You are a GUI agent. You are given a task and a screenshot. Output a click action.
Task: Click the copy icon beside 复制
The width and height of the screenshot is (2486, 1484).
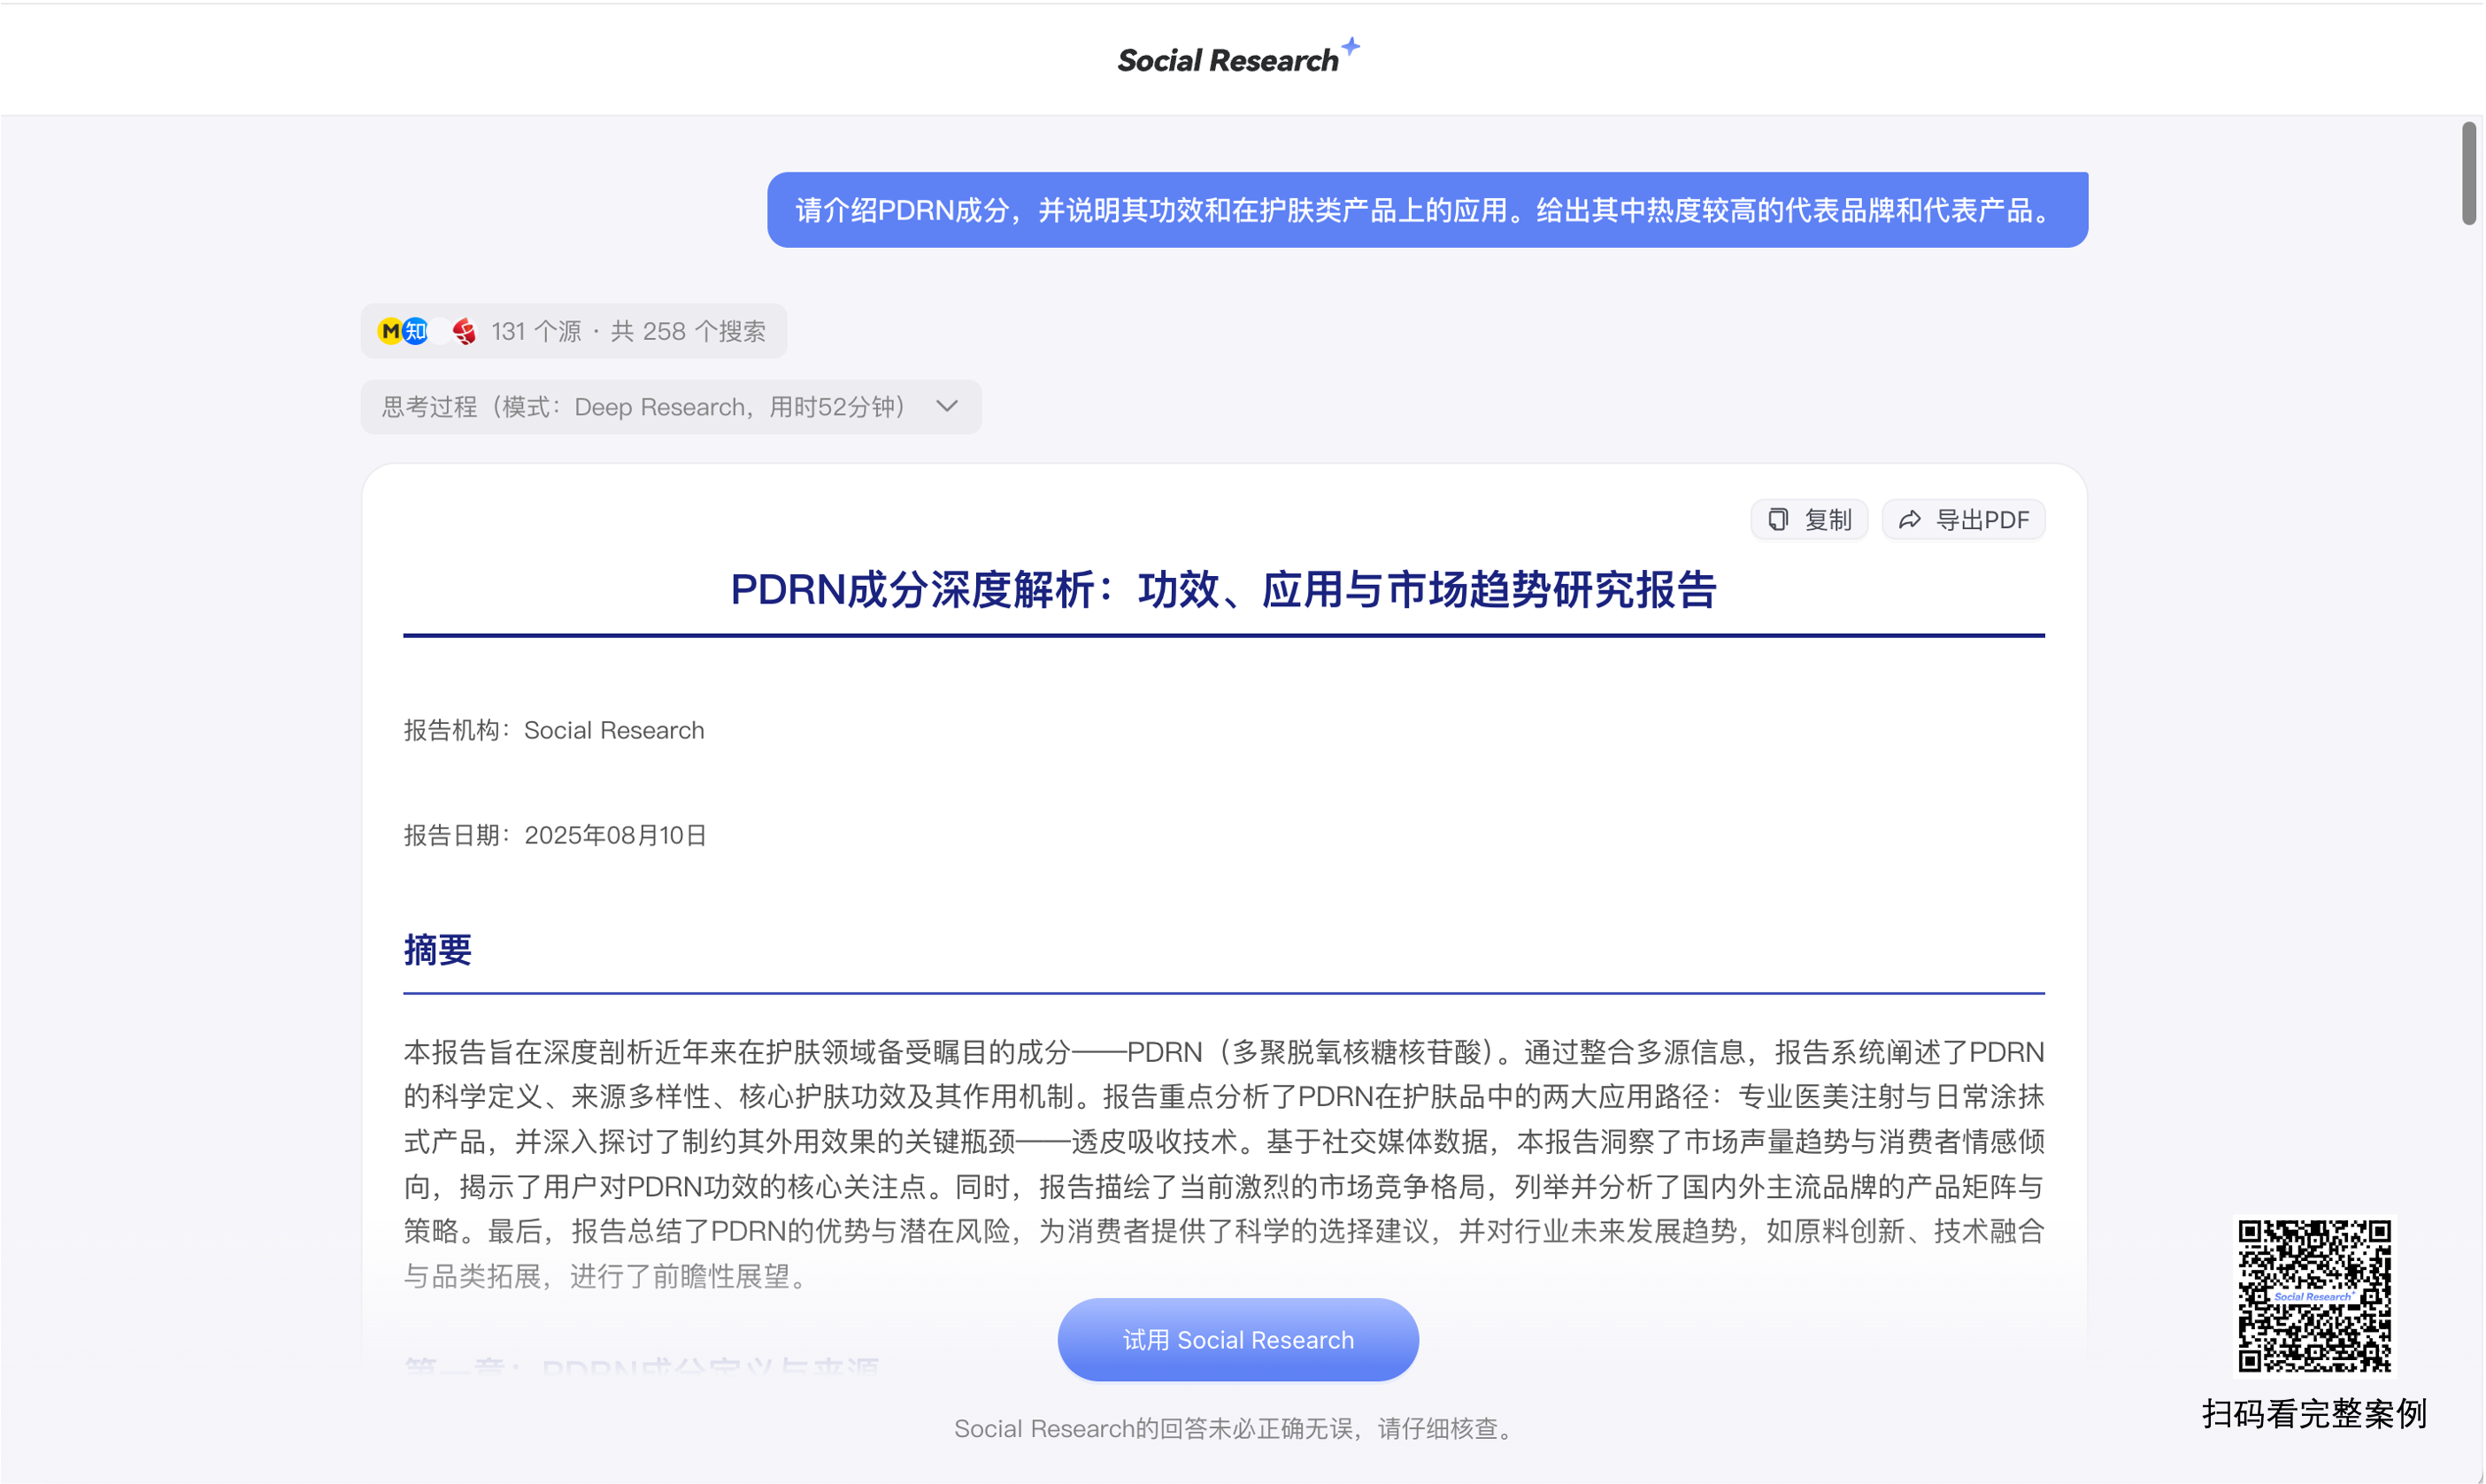point(1778,520)
